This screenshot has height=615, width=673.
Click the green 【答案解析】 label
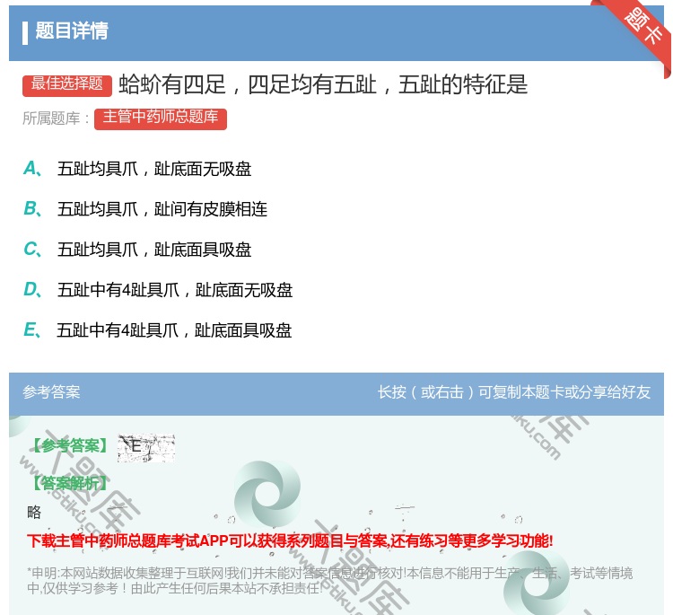tap(69, 483)
